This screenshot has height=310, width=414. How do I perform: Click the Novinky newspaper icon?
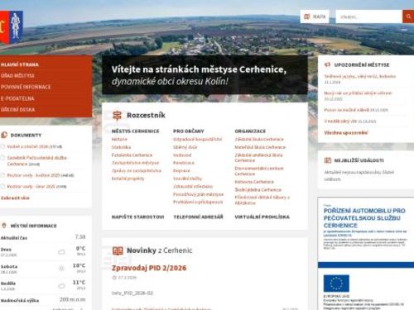118,250
